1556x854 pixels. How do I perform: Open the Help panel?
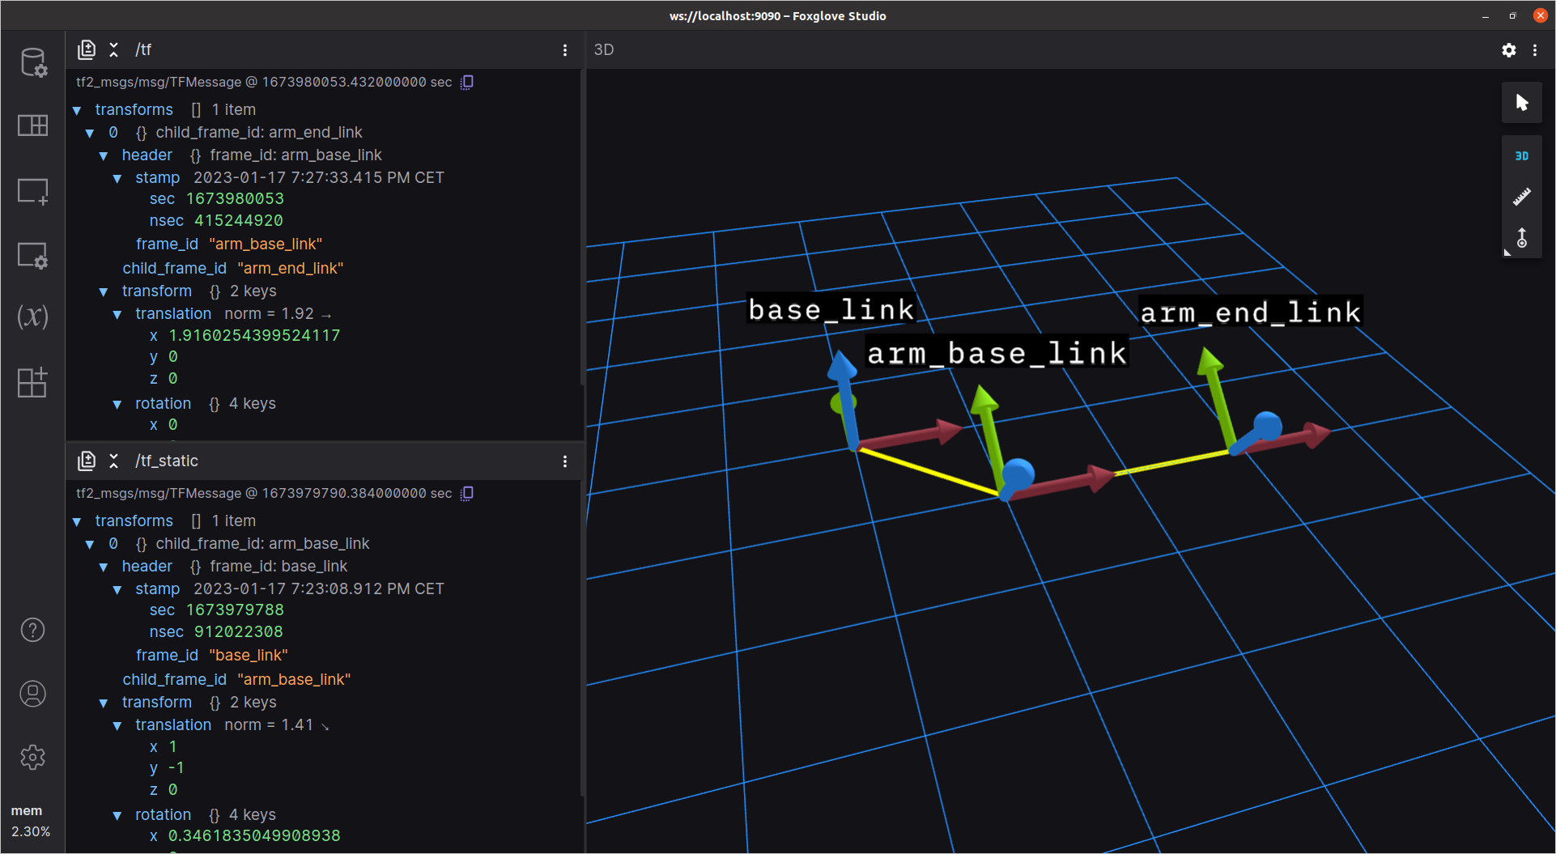[32, 630]
